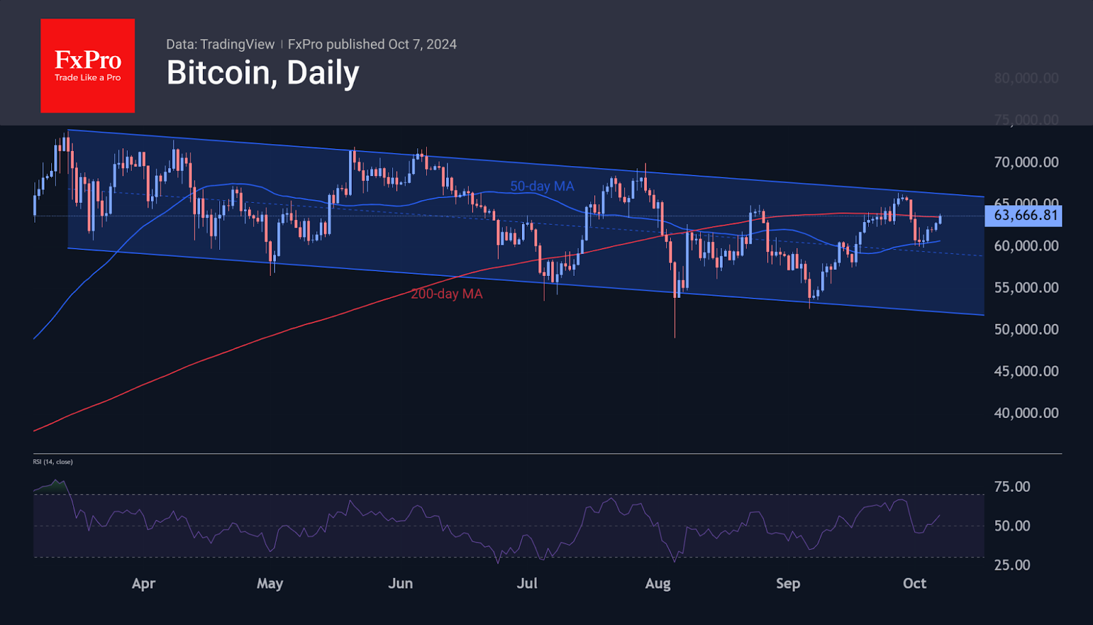
Task: Click the early August low candle wick
Action: (x=675, y=318)
